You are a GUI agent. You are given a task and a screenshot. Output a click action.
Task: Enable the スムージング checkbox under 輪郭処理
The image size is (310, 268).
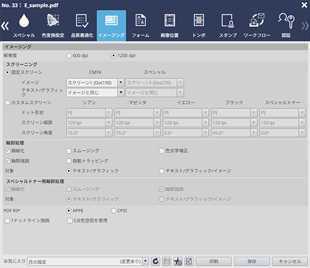pyautogui.click(x=69, y=151)
